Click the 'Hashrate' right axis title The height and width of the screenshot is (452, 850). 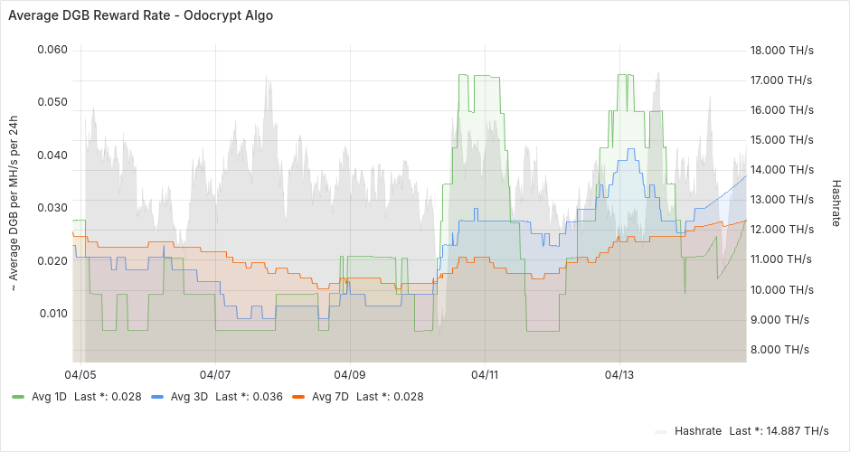pyautogui.click(x=836, y=202)
